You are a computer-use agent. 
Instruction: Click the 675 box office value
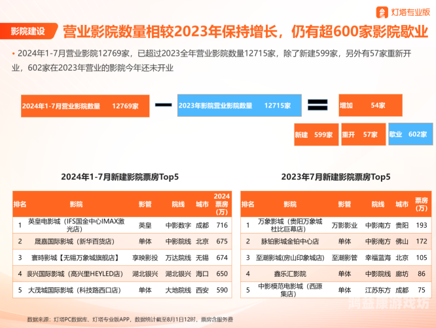[x=222, y=241]
